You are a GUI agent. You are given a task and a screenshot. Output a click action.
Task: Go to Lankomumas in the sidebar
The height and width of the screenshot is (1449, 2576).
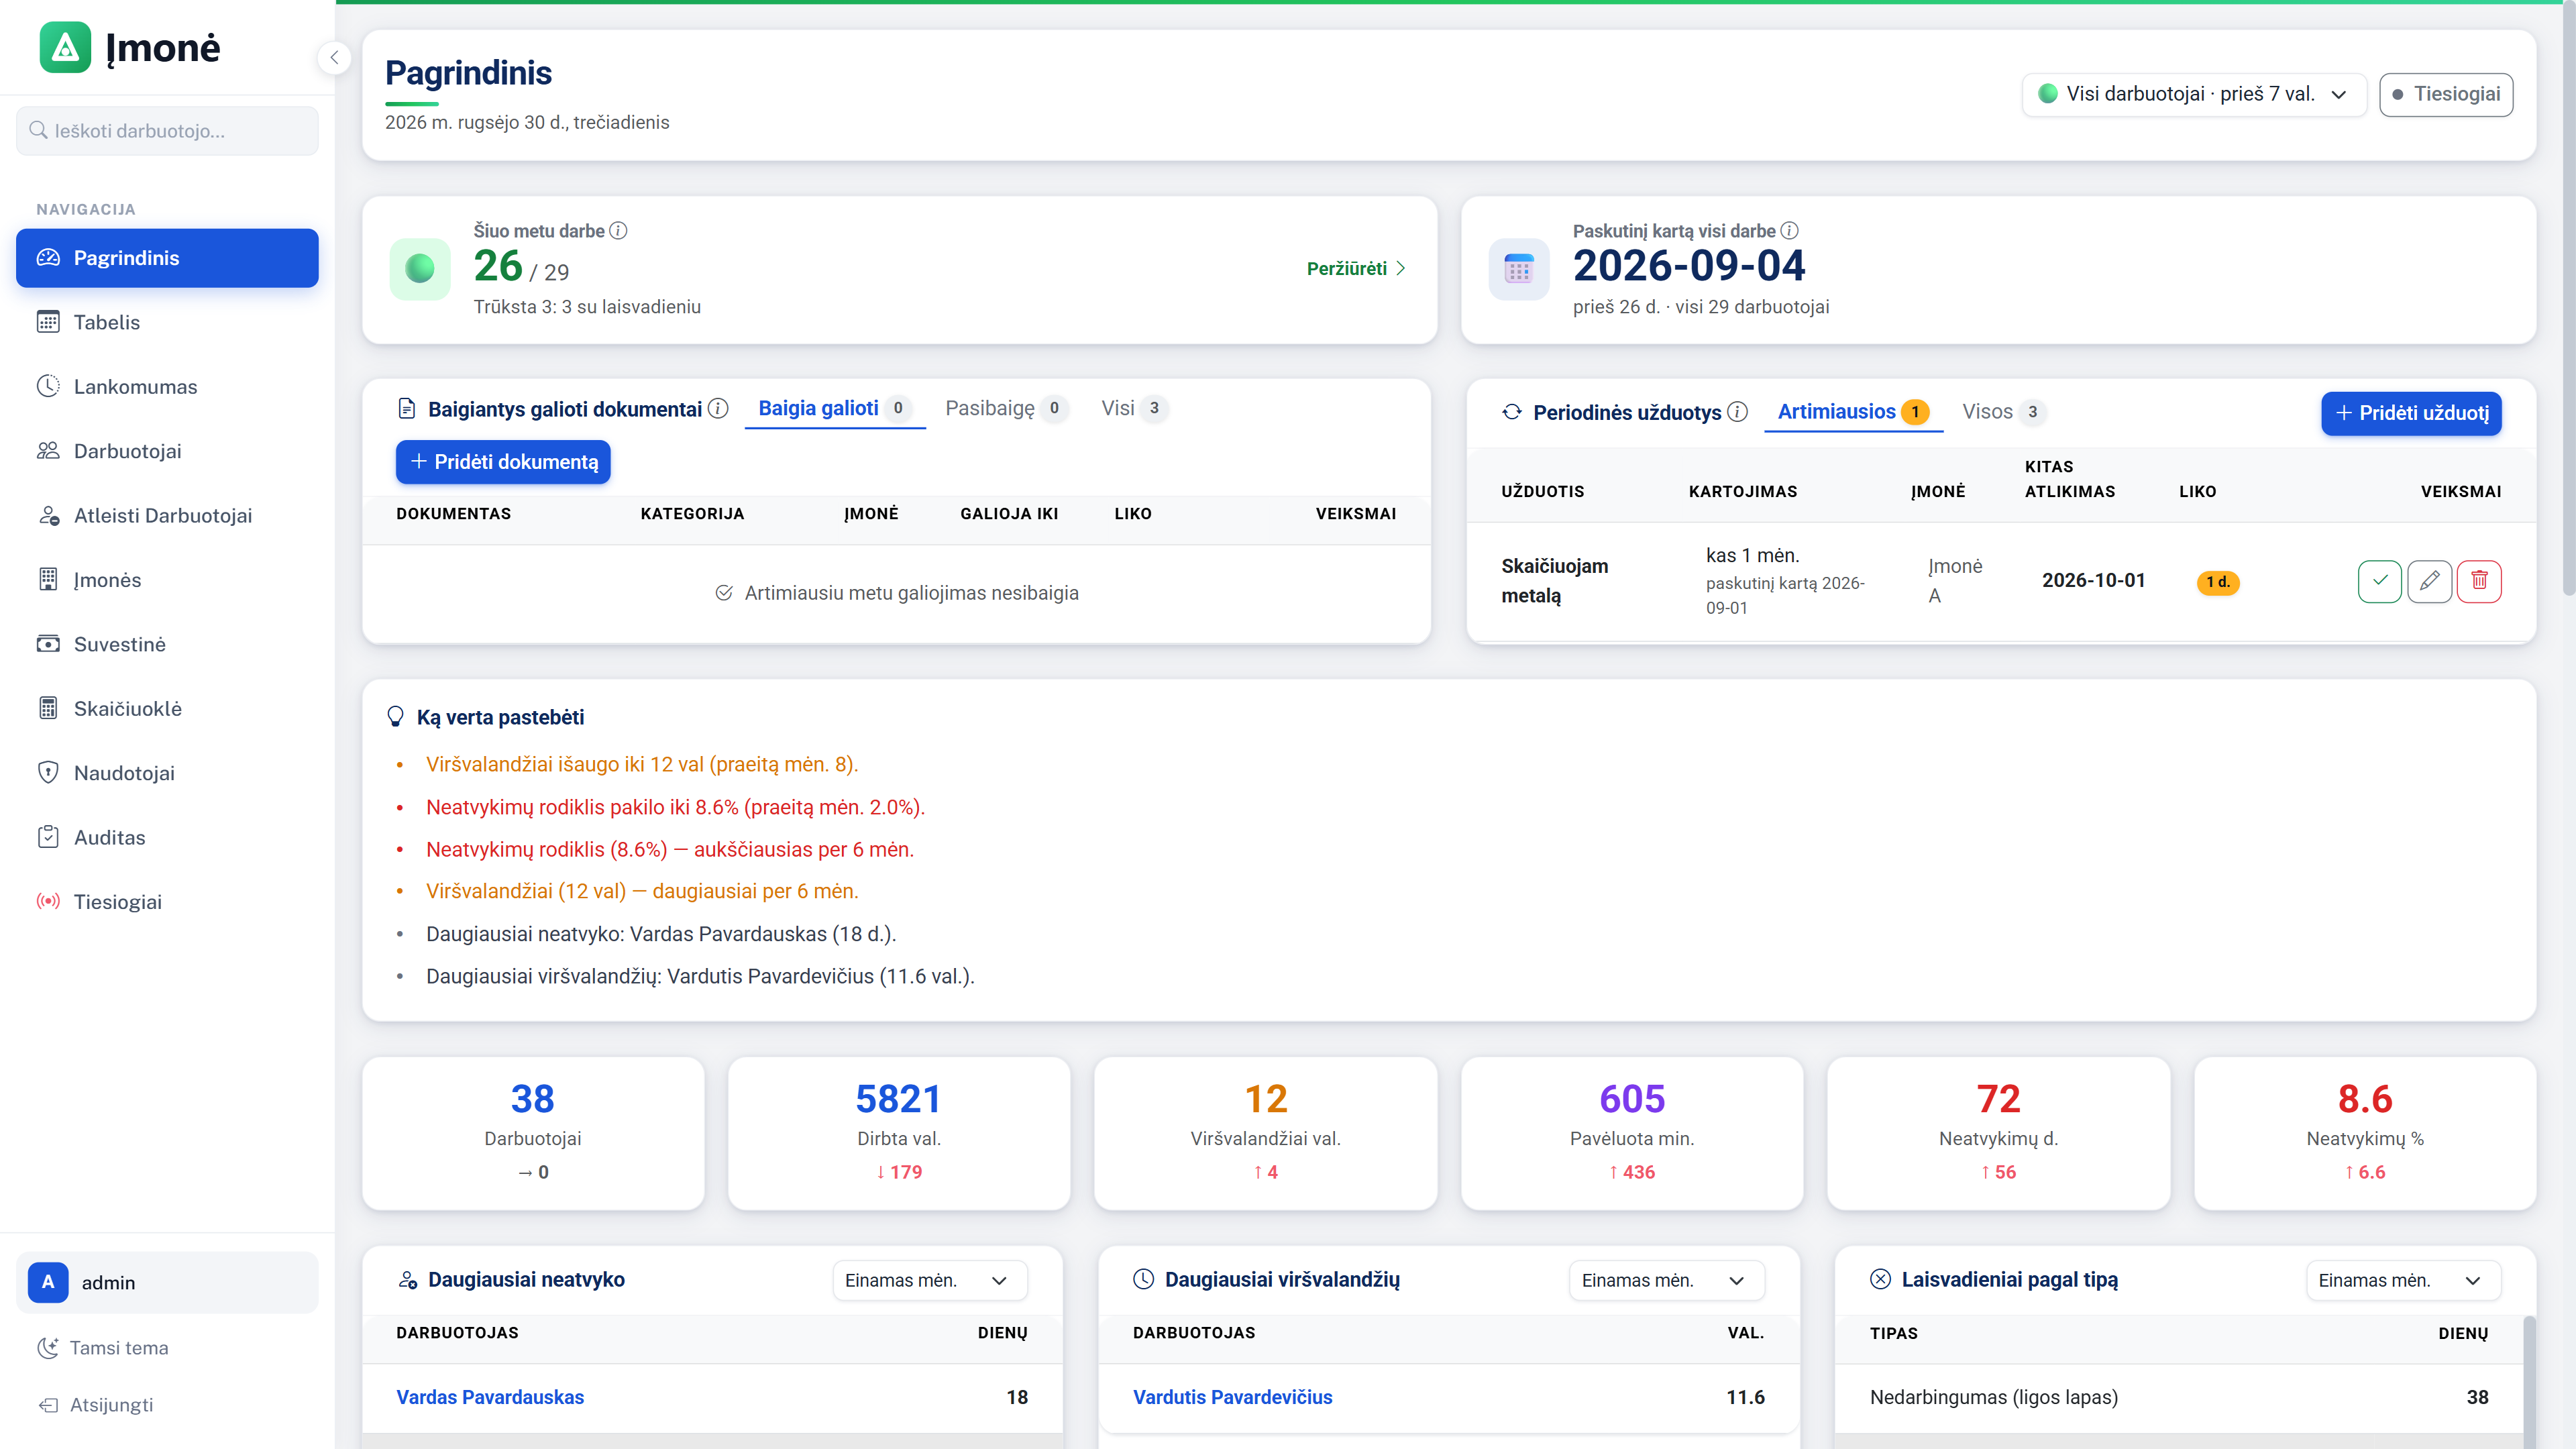[x=167, y=386]
